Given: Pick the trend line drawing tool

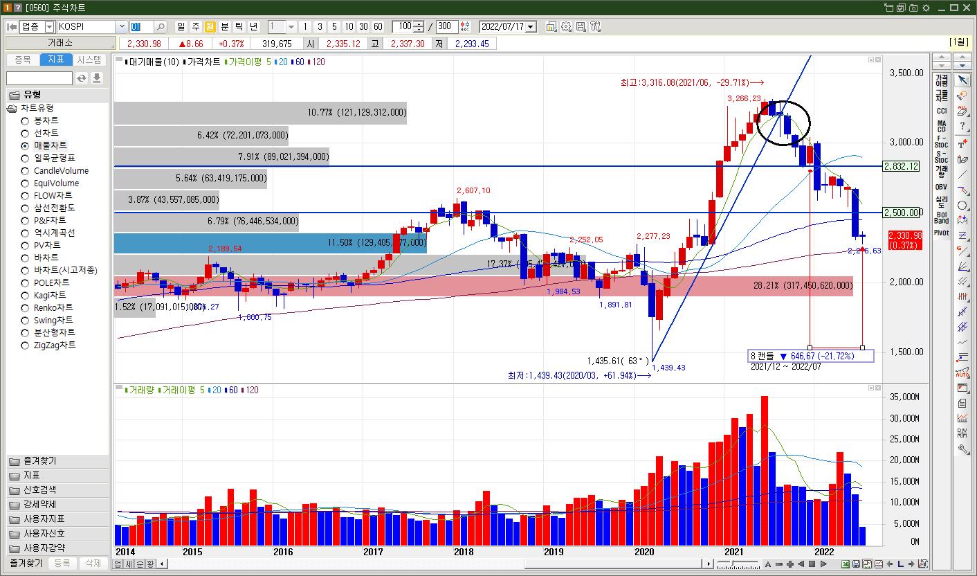Looking at the screenshot, I should tap(962, 174).
